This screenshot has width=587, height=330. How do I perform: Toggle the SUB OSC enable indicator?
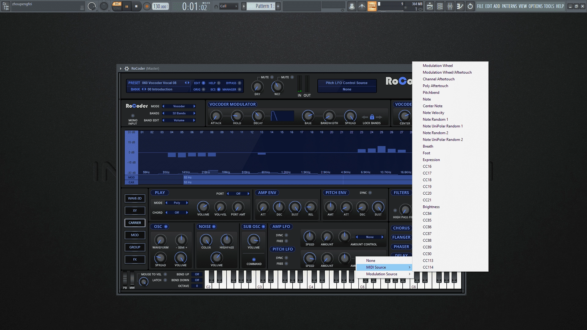[263, 226]
